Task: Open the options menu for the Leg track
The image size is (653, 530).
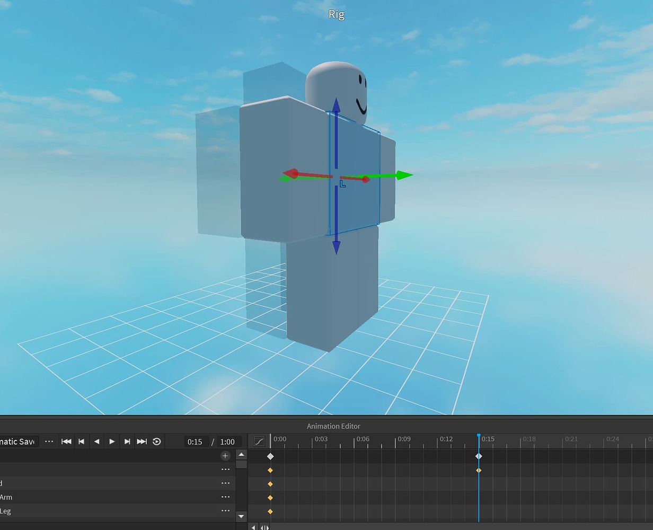Action: (x=225, y=510)
